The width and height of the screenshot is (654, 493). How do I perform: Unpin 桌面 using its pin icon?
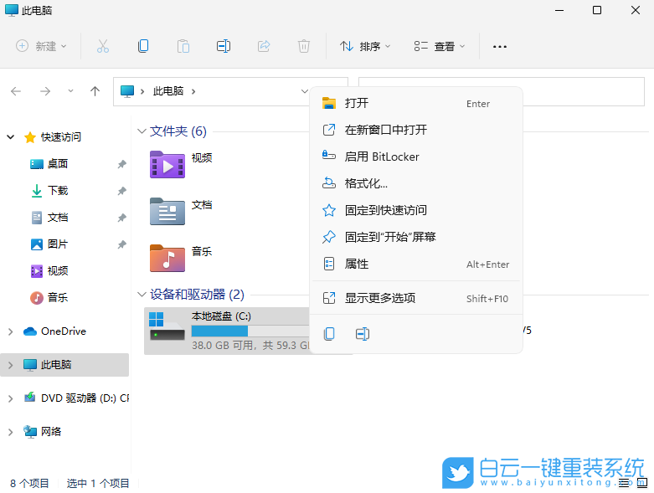[121, 164]
